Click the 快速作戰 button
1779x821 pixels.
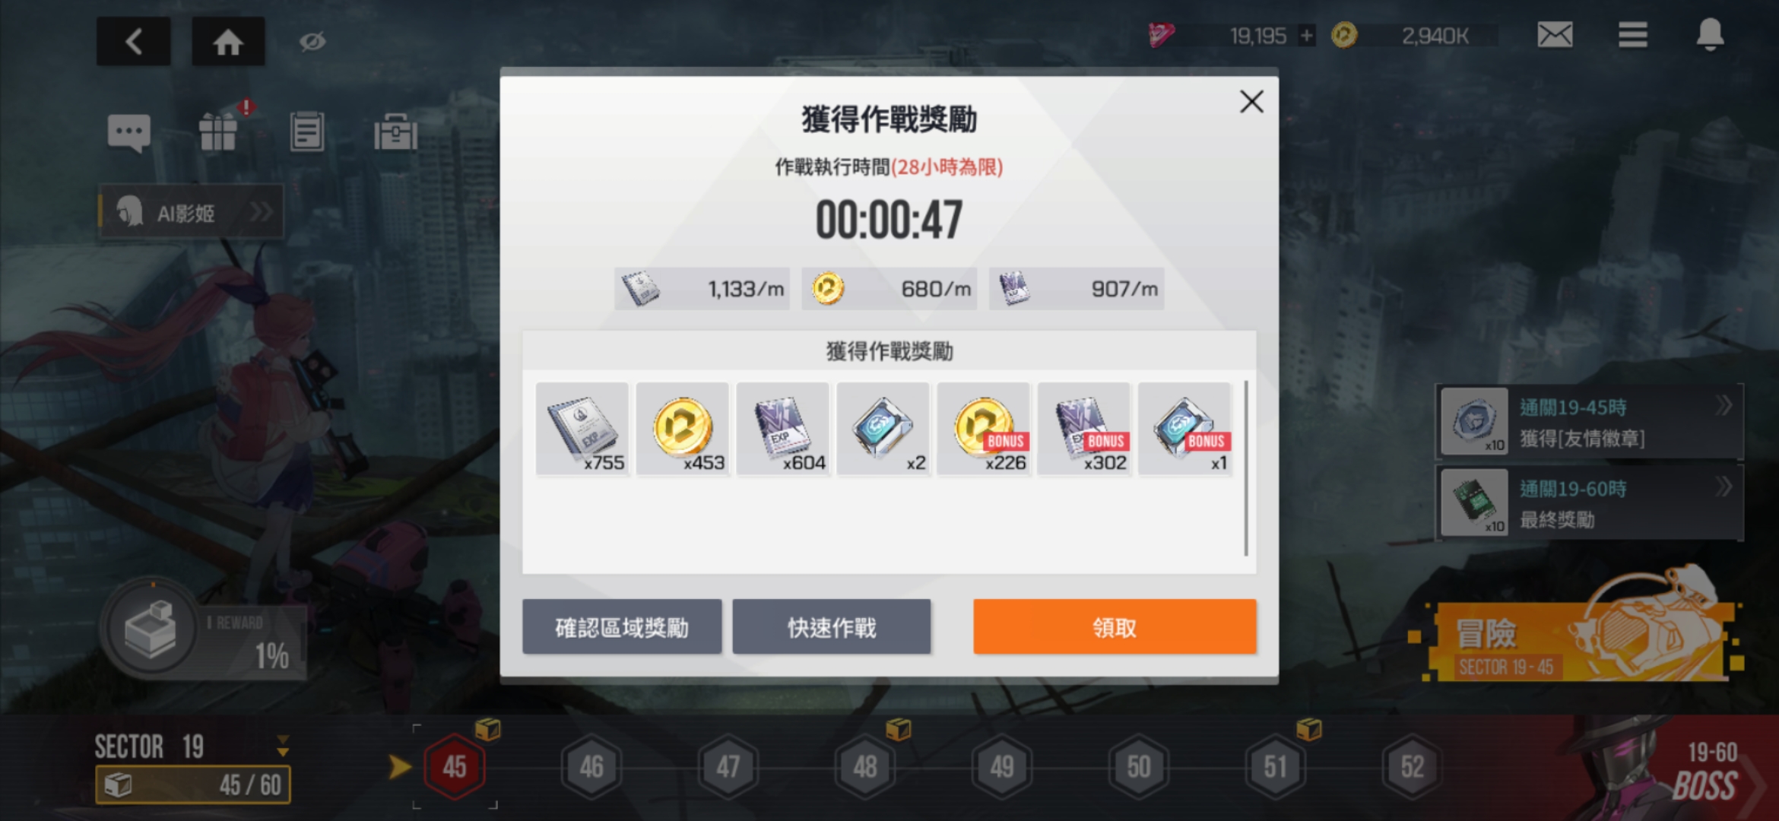(832, 626)
